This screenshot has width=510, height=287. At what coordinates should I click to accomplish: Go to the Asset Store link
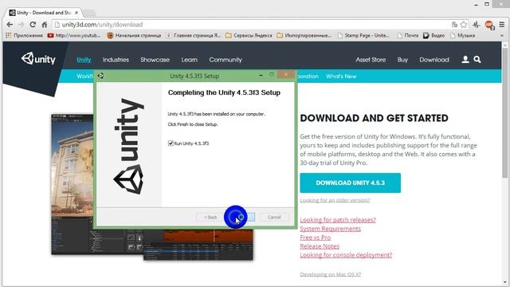point(371,60)
